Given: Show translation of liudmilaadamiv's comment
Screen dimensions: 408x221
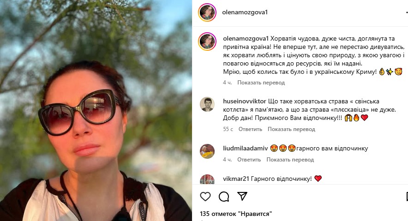Looking at the screenshot, I should (x=290, y=160).
